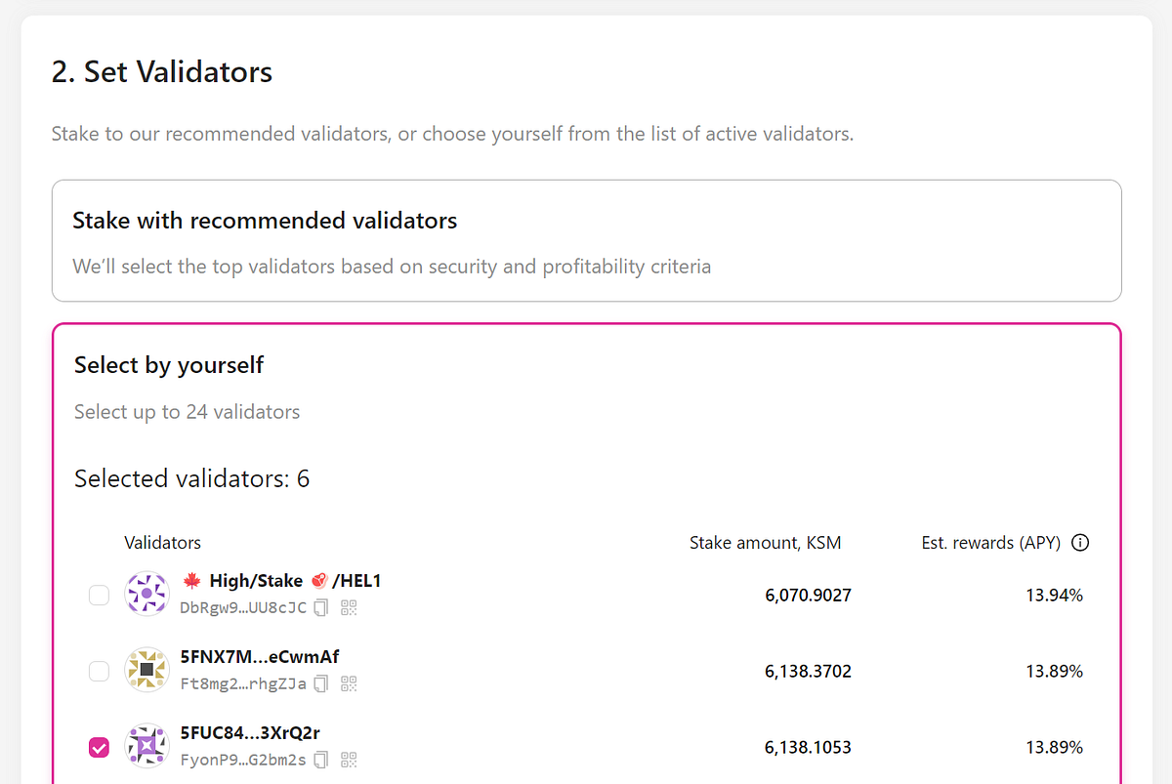Click the 5FNX7M...eCwmAf validator identicon
The image size is (1172, 784).
146,670
